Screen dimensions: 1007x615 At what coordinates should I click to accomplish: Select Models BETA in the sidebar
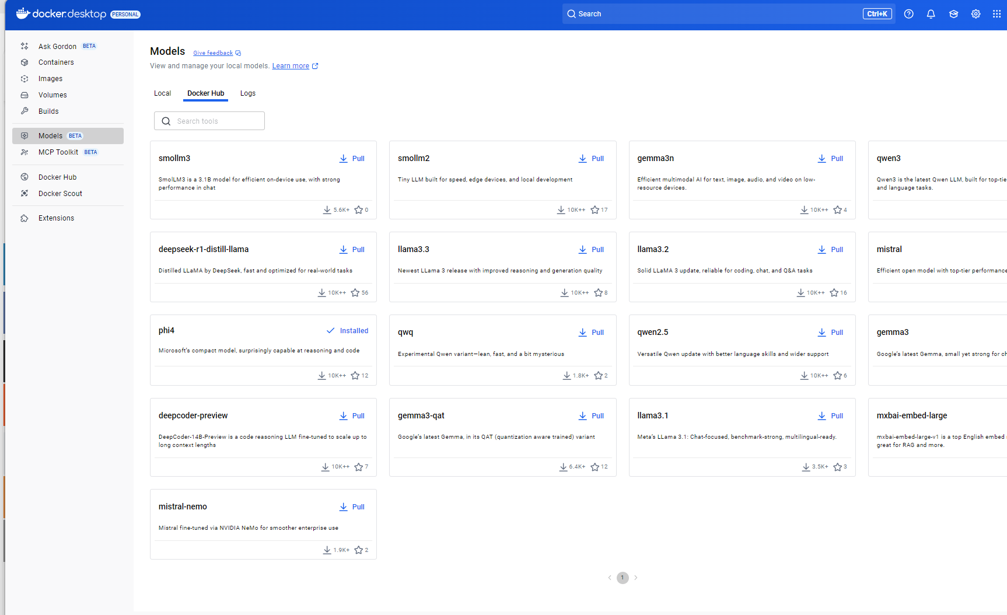[68, 136]
